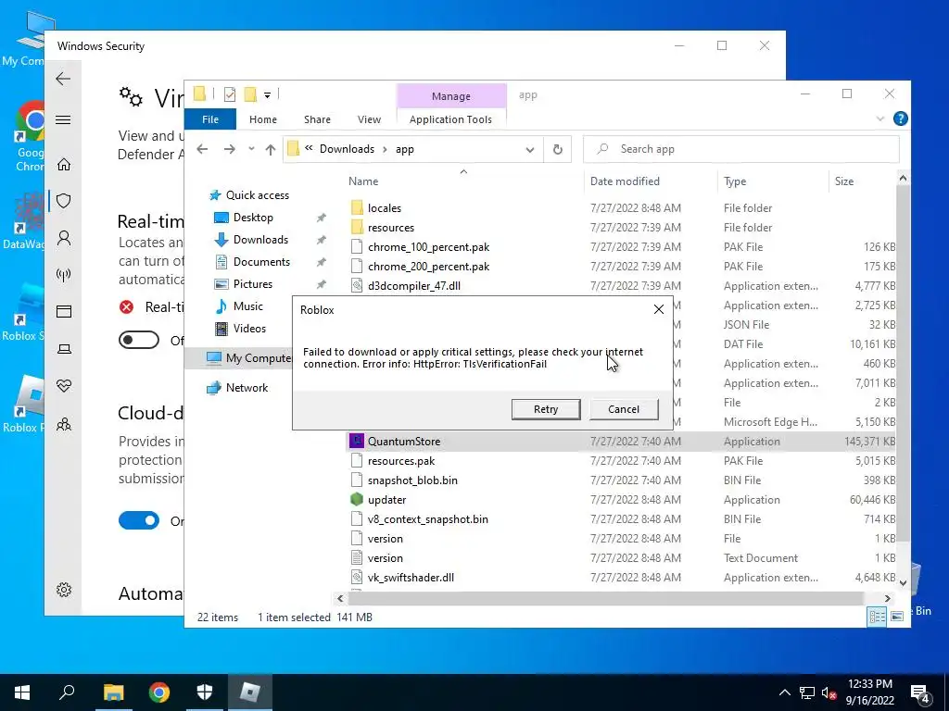Select Pictures in navigation pane
Screen dimensions: 949x711
[x=252, y=284]
